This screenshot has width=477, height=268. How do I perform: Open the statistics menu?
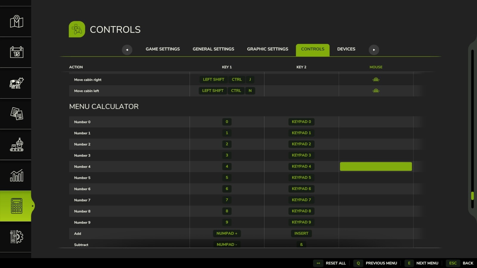click(16, 176)
